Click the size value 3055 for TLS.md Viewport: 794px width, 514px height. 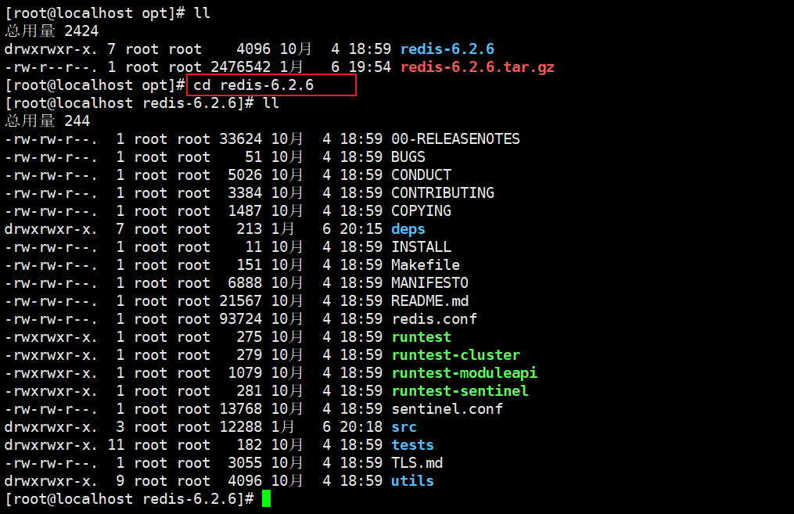click(245, 463)
